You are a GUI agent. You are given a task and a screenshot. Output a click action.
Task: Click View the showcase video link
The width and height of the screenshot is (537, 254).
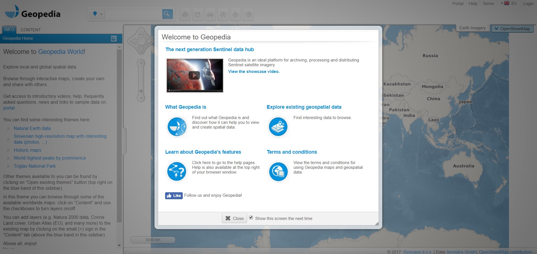pos(254,72)
